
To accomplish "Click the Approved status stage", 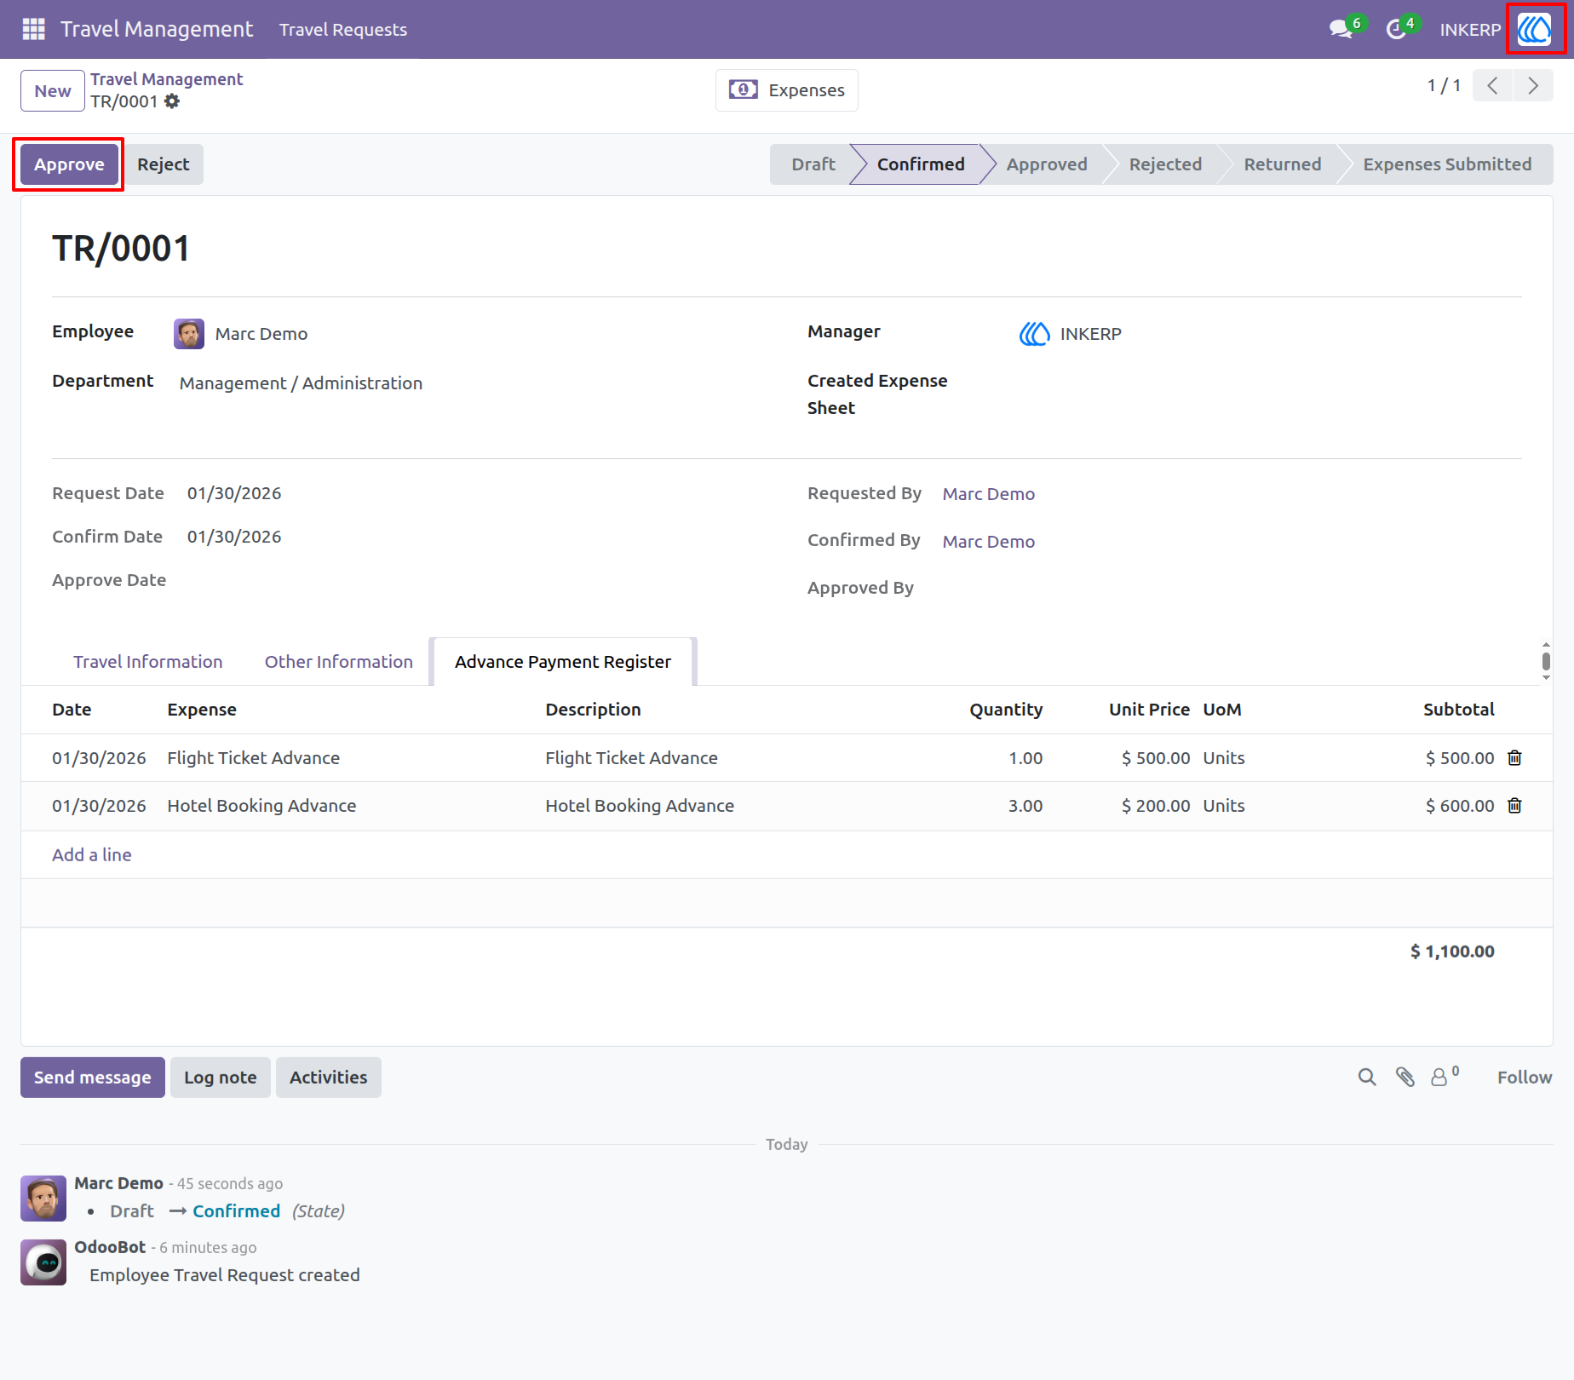I will (x=1047, y=164).
